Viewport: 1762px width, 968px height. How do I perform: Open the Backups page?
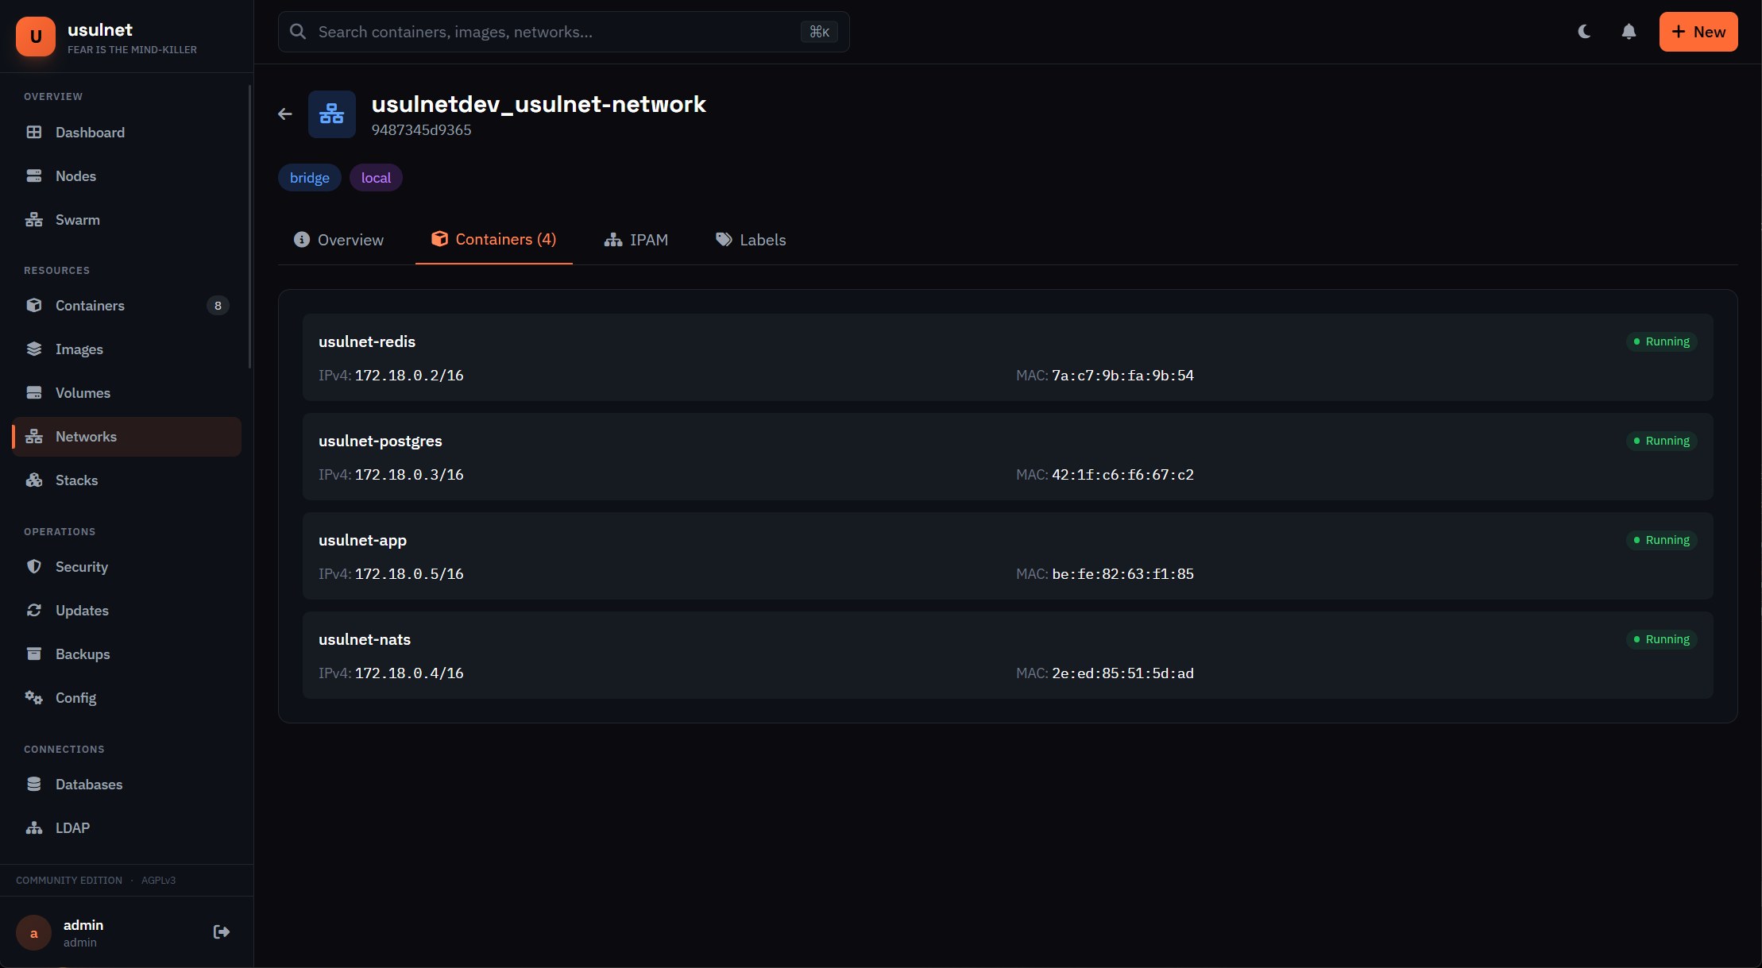coord(83,654)
